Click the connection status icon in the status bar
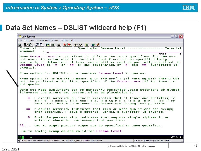The height and width of the screenshot is (151, 201). click(20, 140)
